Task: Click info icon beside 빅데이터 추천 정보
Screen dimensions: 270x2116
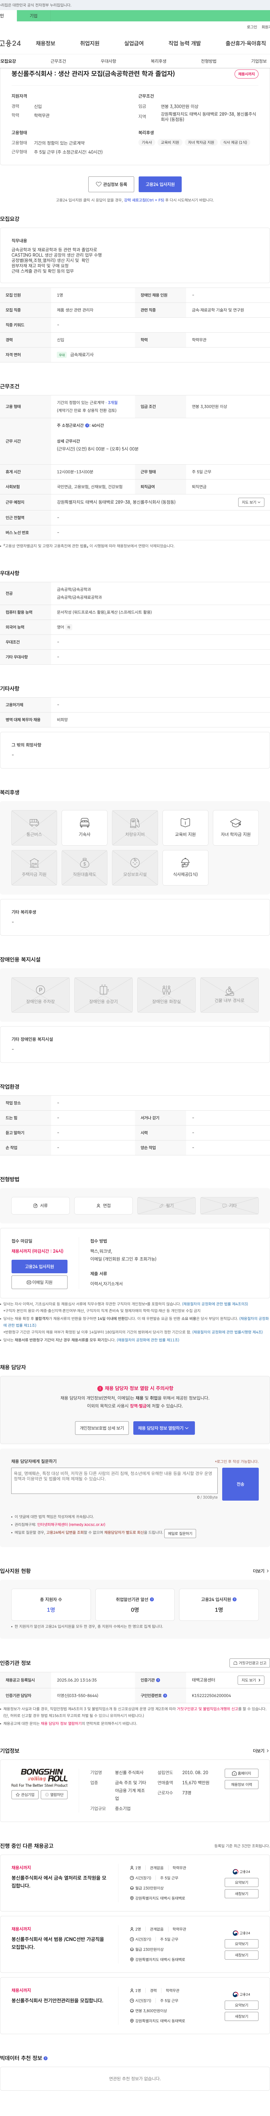Action: click(45, 2059)
